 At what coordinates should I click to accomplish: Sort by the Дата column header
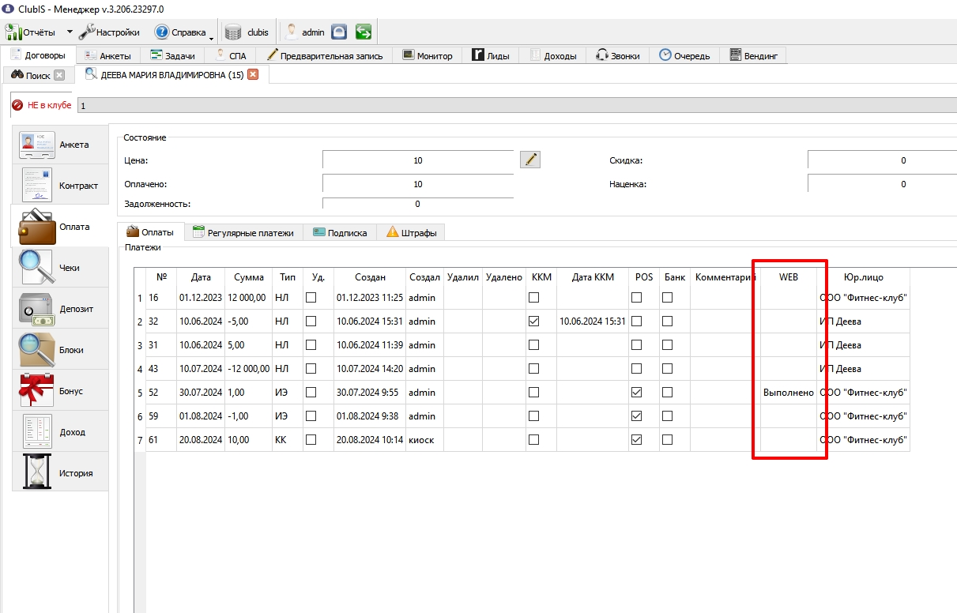(201, 277)
